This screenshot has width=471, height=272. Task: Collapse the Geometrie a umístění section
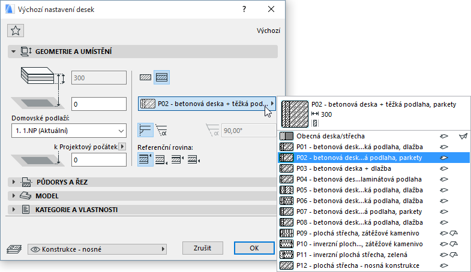pyautogui.click(x=13, y=52)
